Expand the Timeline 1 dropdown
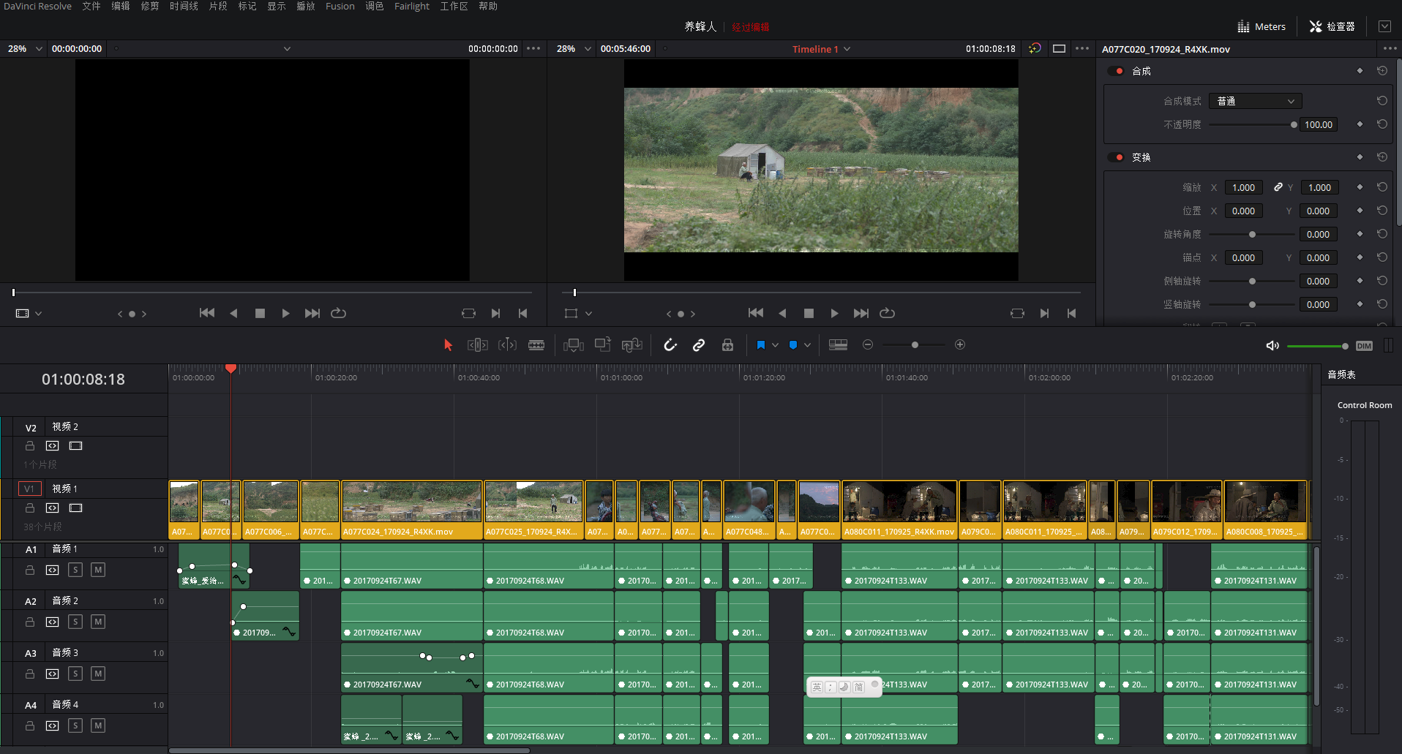The image size is (1402, 754). coord(847,49)
